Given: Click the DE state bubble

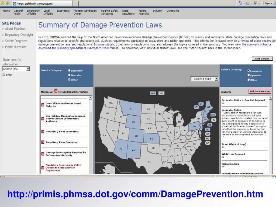Looking at the screenshot, I should pyautogui.click(x=208, y=134).
